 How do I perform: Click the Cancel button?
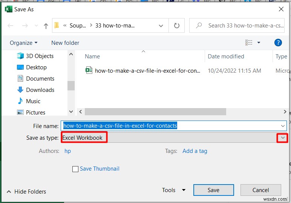(260, 190)
